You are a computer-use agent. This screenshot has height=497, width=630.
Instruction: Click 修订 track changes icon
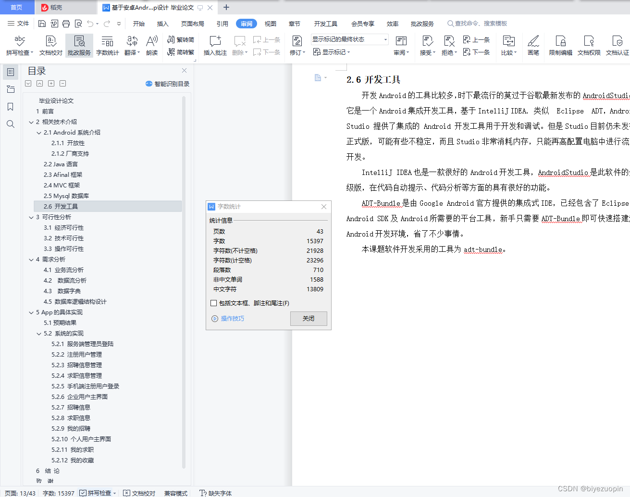click(297, 41)
